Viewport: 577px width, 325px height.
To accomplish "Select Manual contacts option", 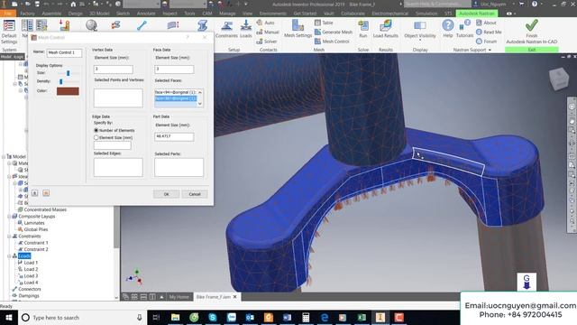I will tap(268, 32).
